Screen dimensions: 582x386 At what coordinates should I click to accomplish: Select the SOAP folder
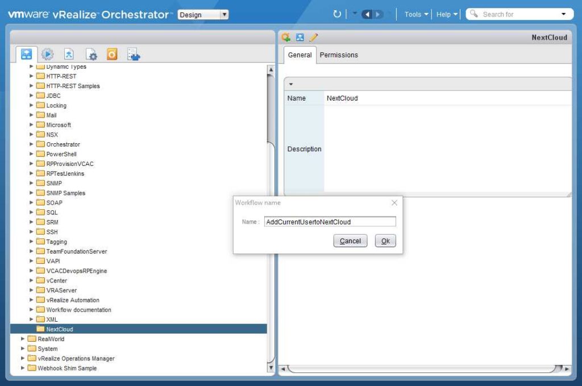[x=49, y=202]
